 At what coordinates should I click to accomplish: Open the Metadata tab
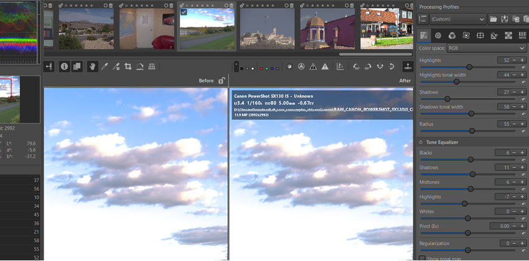coord(522,35)
